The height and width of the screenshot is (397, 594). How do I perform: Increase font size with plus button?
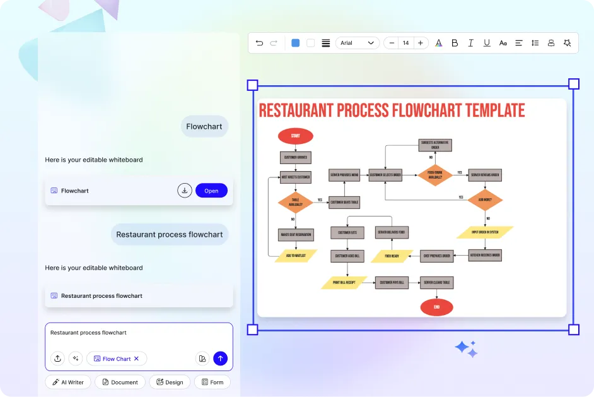421,43
